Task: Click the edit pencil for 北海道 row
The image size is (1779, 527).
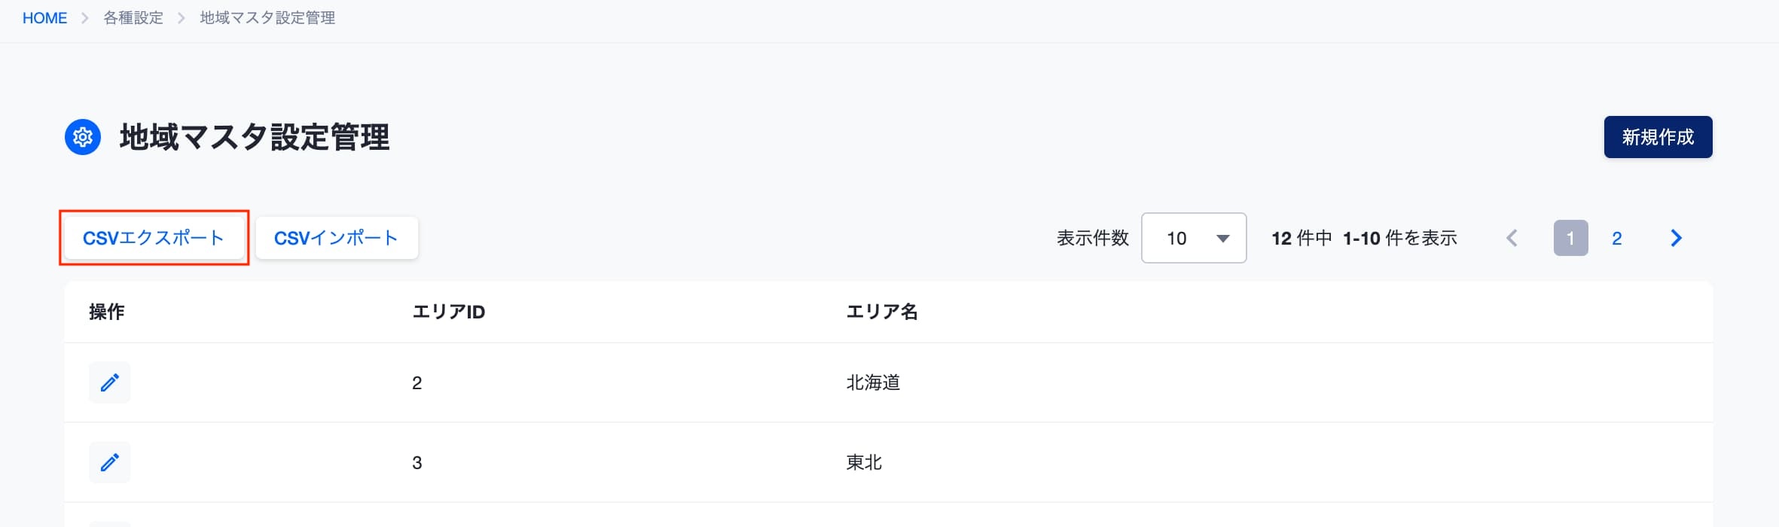Action: point(110,382)
